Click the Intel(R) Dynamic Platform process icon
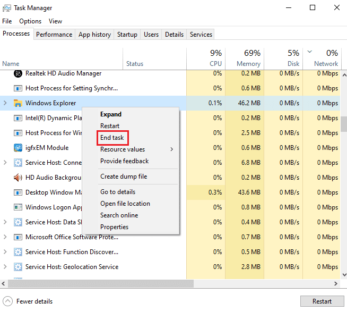The image size is (347, 311). pyautogui.click(x=18, y=118)
